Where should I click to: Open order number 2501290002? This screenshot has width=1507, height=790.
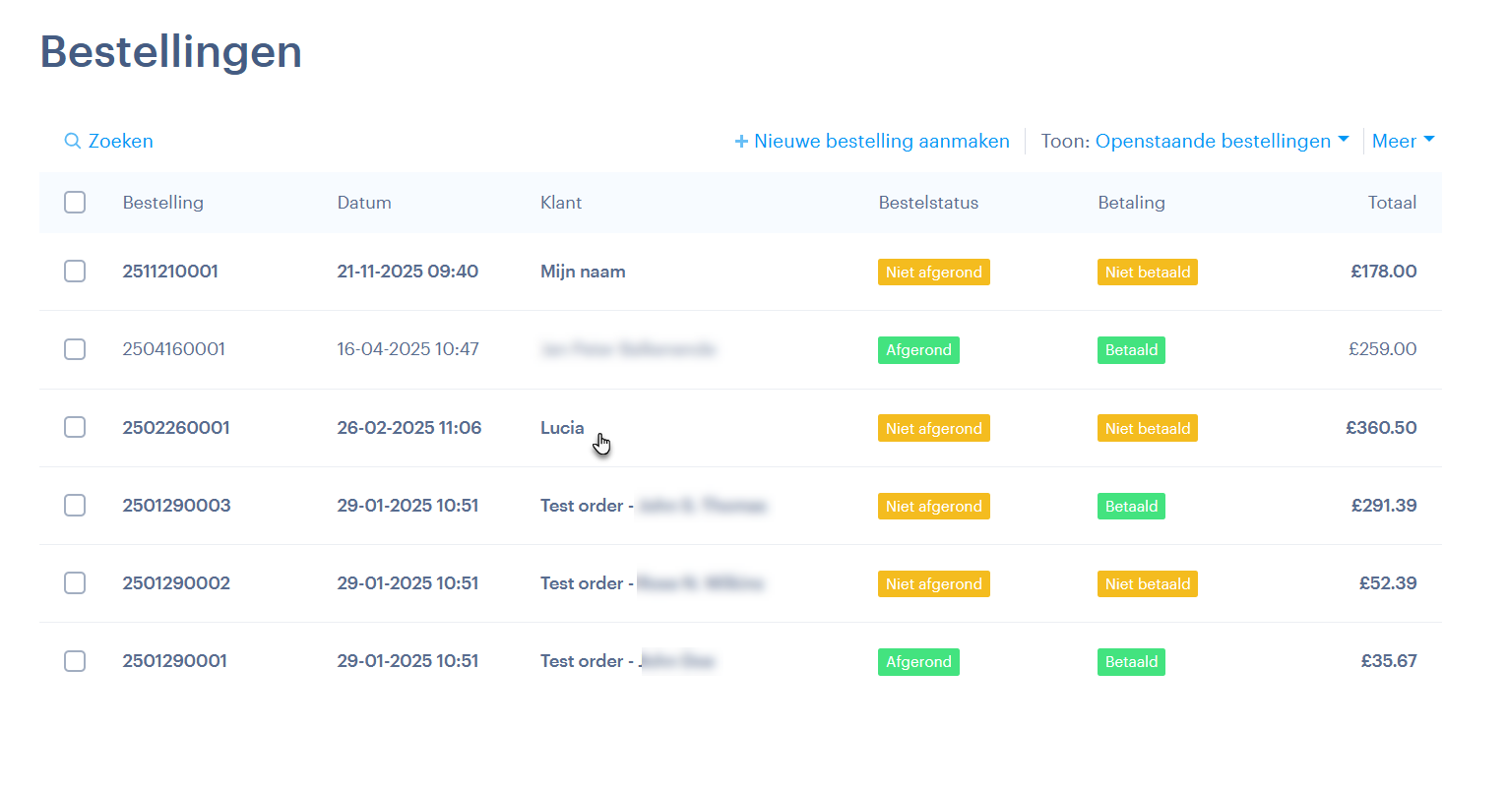(x=176, y=583)
